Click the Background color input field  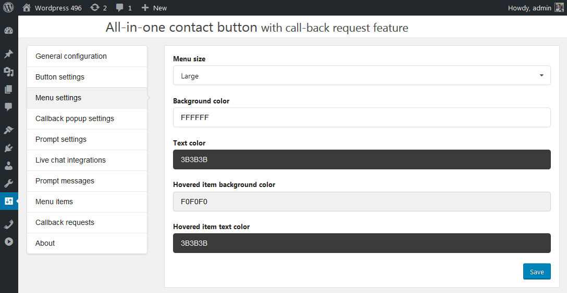362,117
